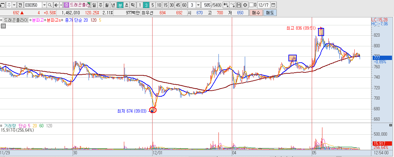Click the add line indicator icon

(x=232, y=5)
